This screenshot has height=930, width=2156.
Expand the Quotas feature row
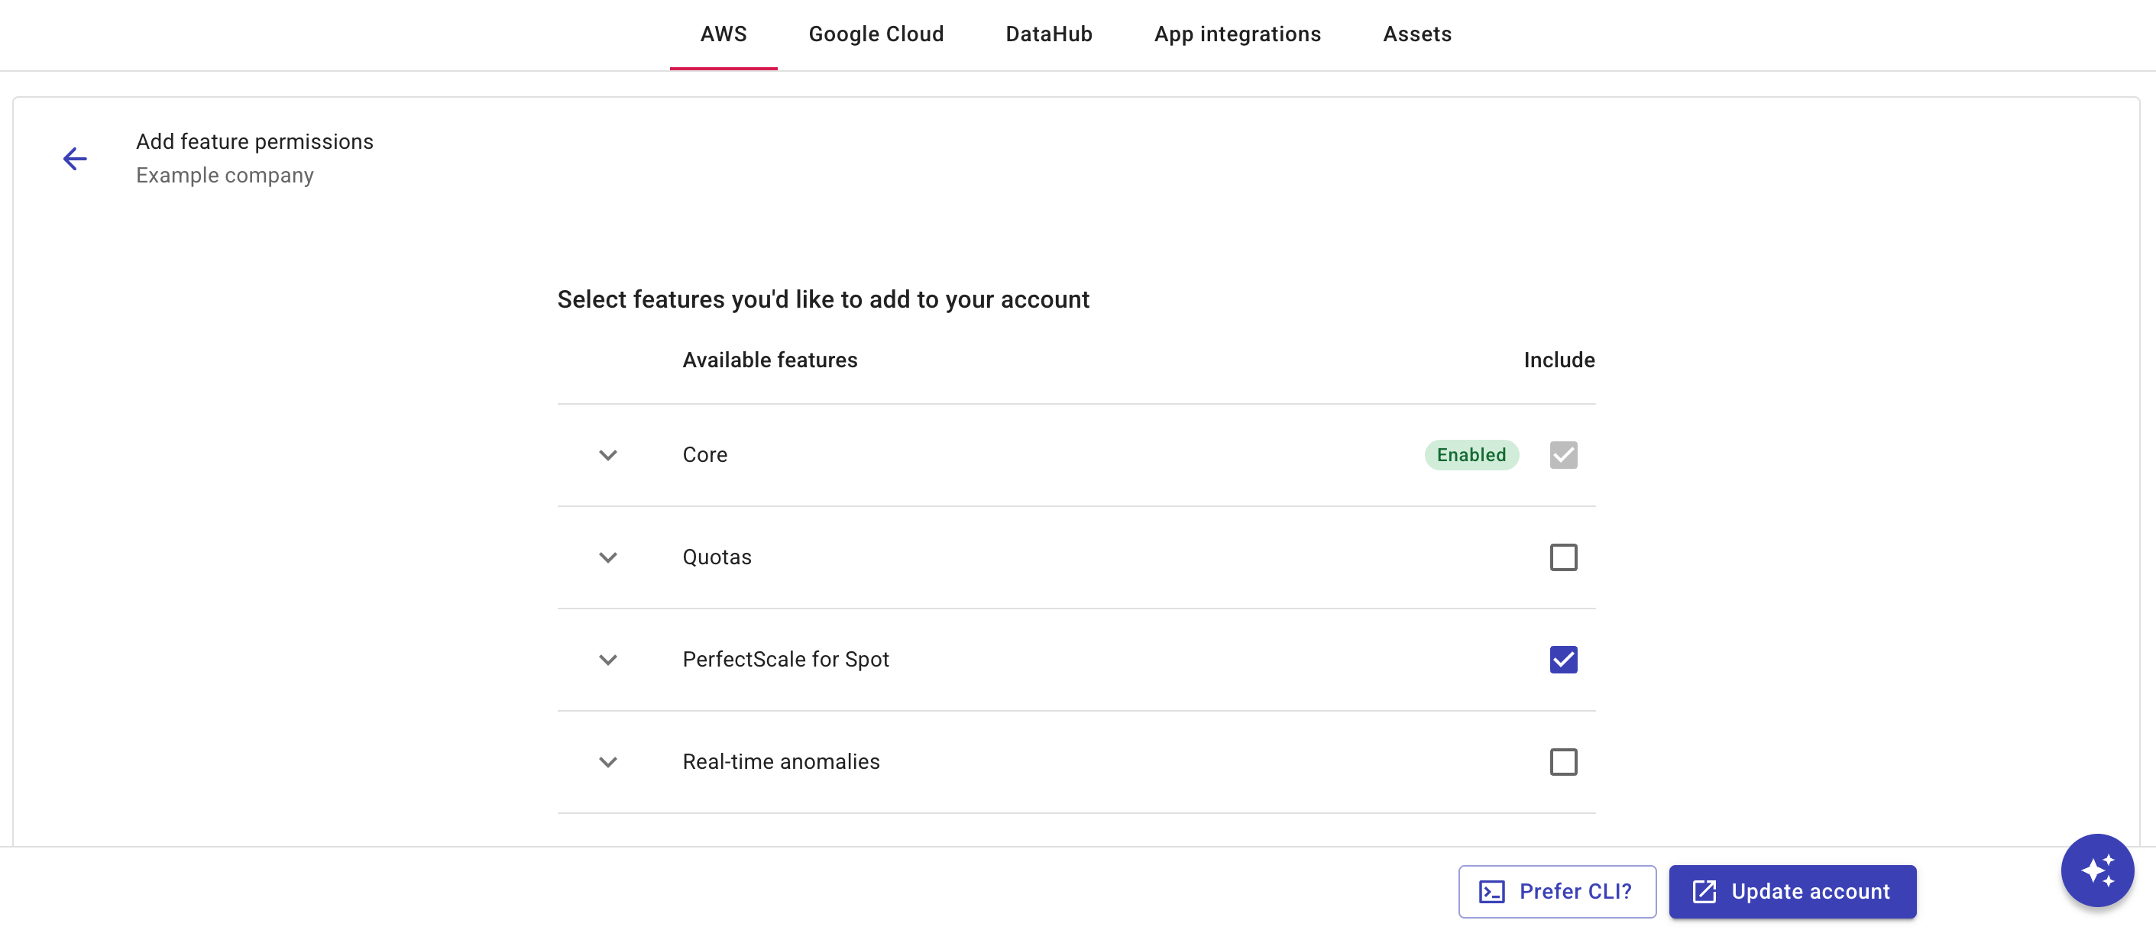click(607, 557)
